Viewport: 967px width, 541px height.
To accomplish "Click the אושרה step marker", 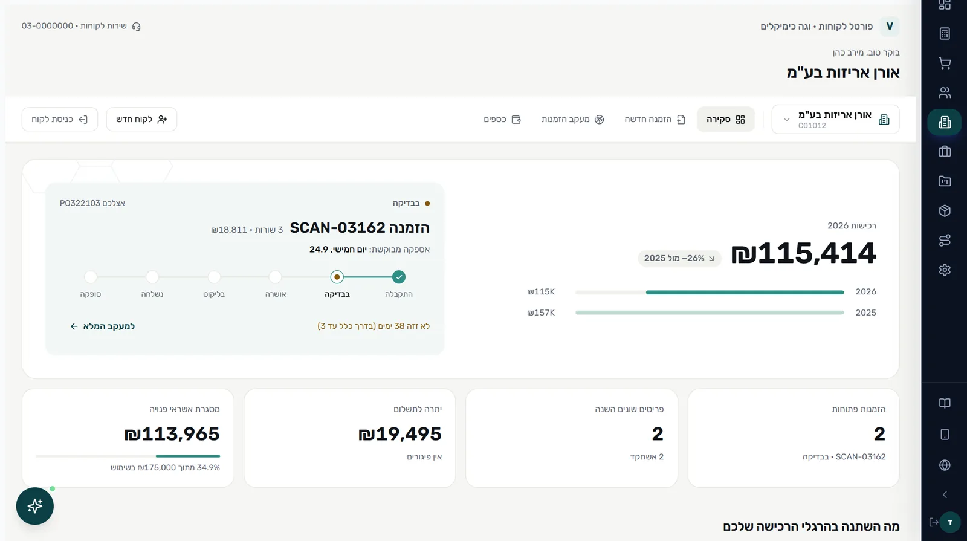I will [275, 277].
